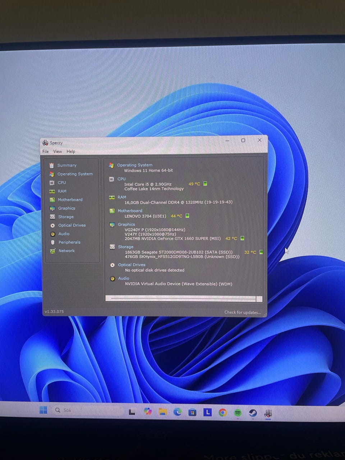Open the View menu
The height and width of the screenshot is (460, 345).
(x=57, y=152)
